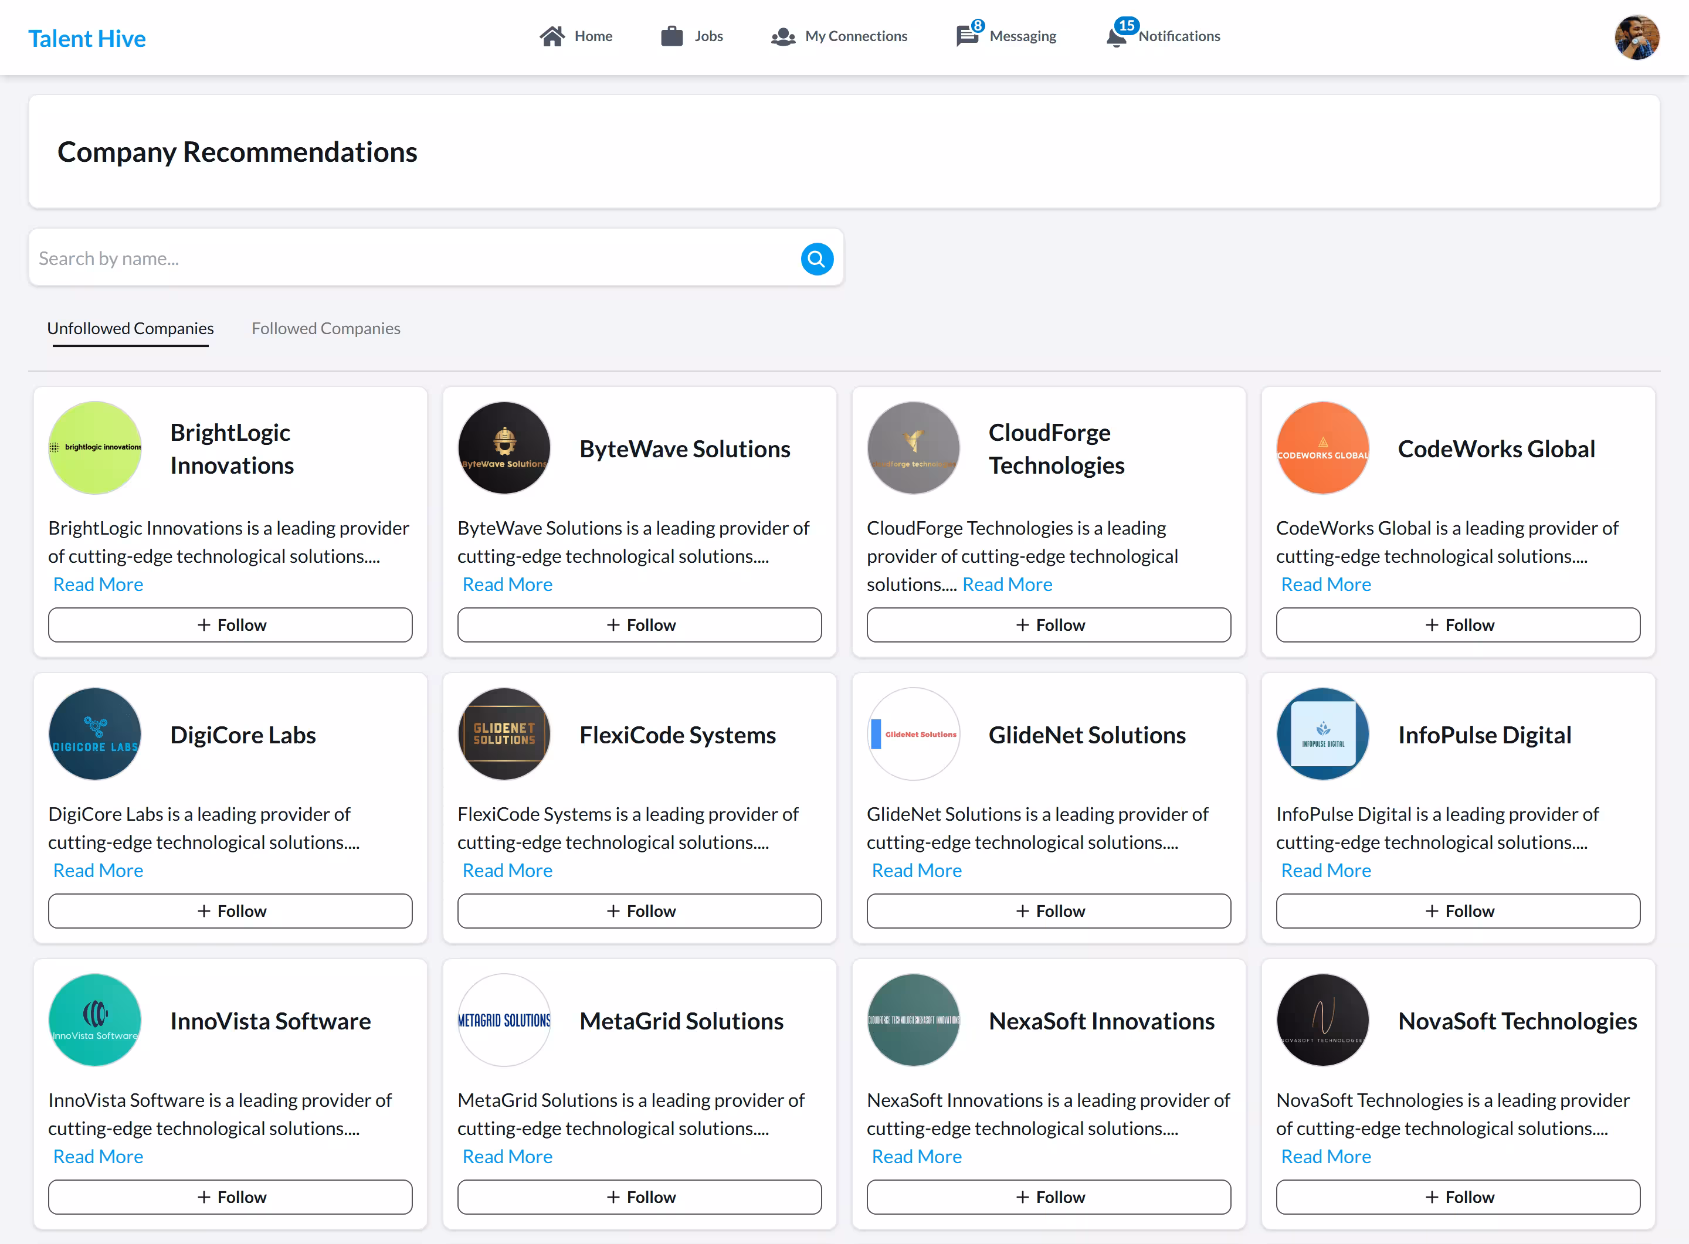Follow GlideNet Solutions company
The height and width of the screenshot is (1244, 1689).
click(x=1049, y=911)
